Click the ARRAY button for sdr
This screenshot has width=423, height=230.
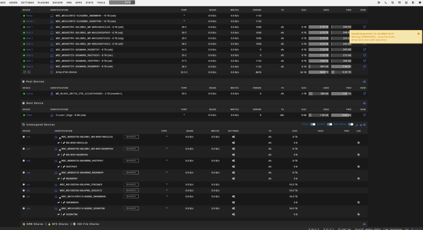point(131,184)
